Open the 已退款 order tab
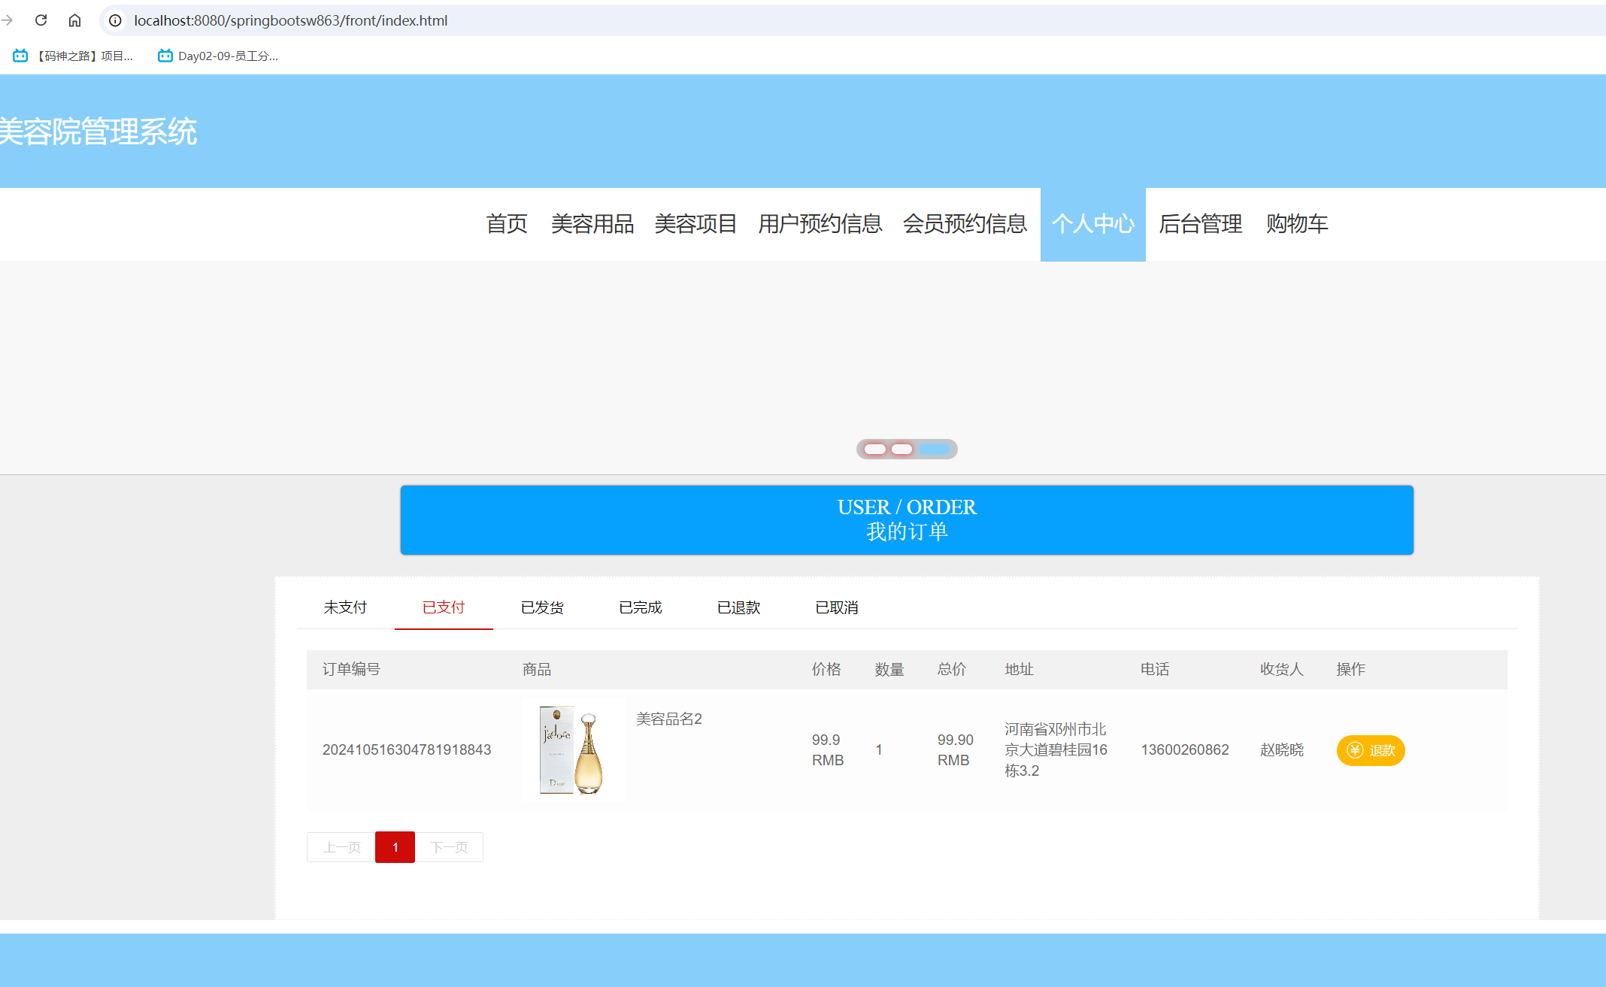The image size is (1606, 987). tap(738, 607)
